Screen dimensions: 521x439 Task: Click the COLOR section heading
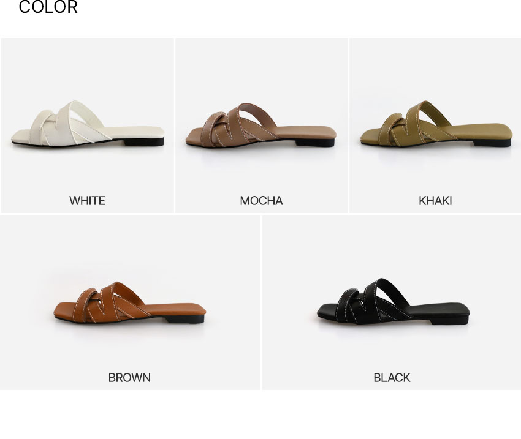[x=48, y=7]
